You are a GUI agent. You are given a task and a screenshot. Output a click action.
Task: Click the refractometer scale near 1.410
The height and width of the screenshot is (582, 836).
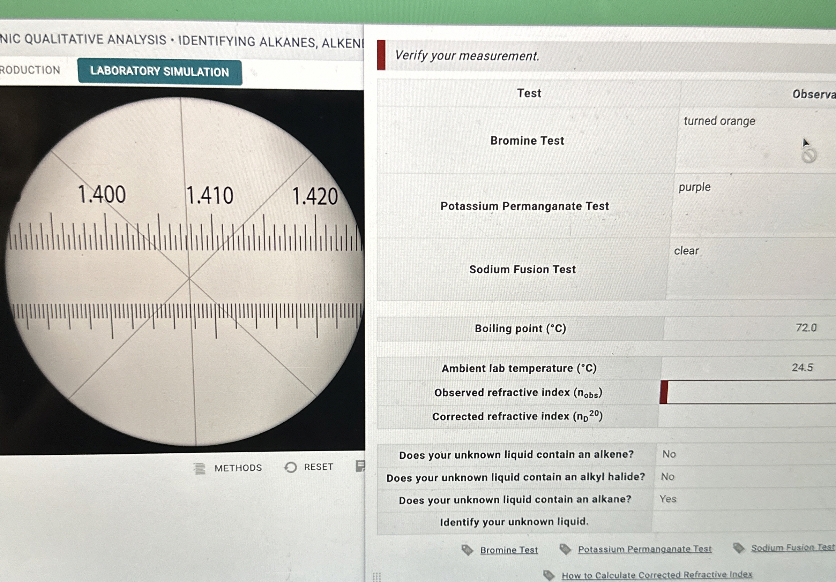[210, 196]
